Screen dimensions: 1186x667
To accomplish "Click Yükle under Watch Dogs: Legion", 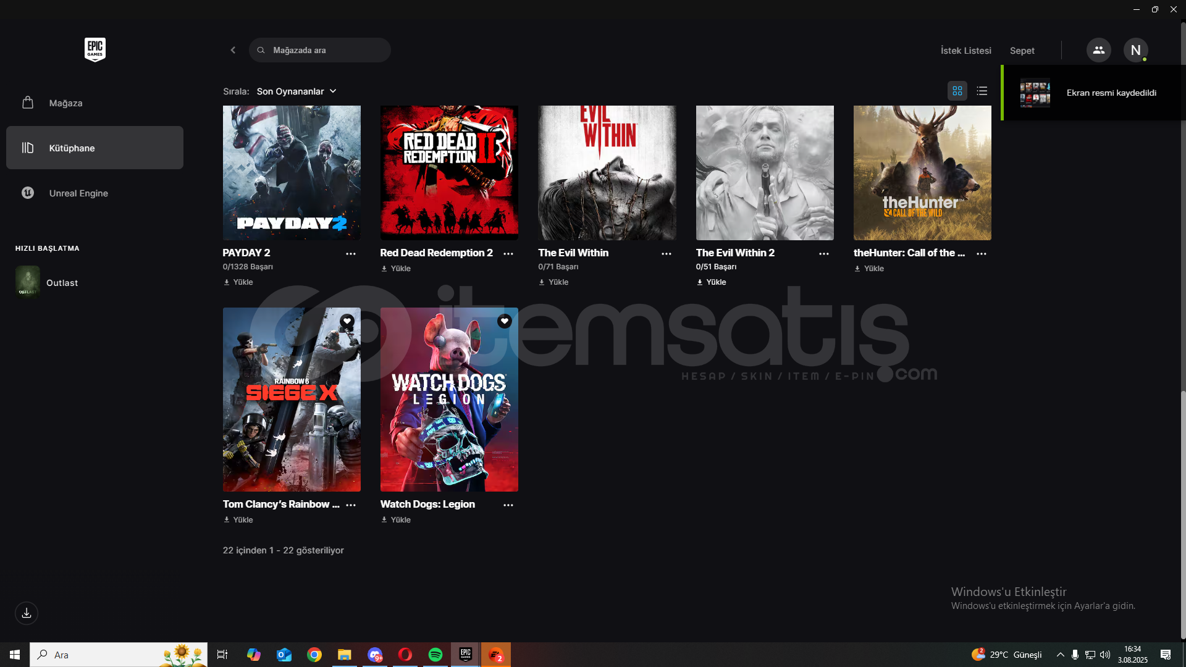I will coord(396,520).
